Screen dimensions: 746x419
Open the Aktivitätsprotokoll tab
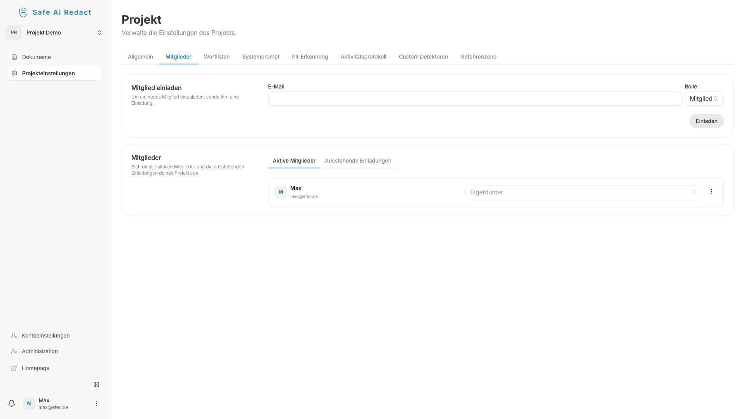[363, 57]
